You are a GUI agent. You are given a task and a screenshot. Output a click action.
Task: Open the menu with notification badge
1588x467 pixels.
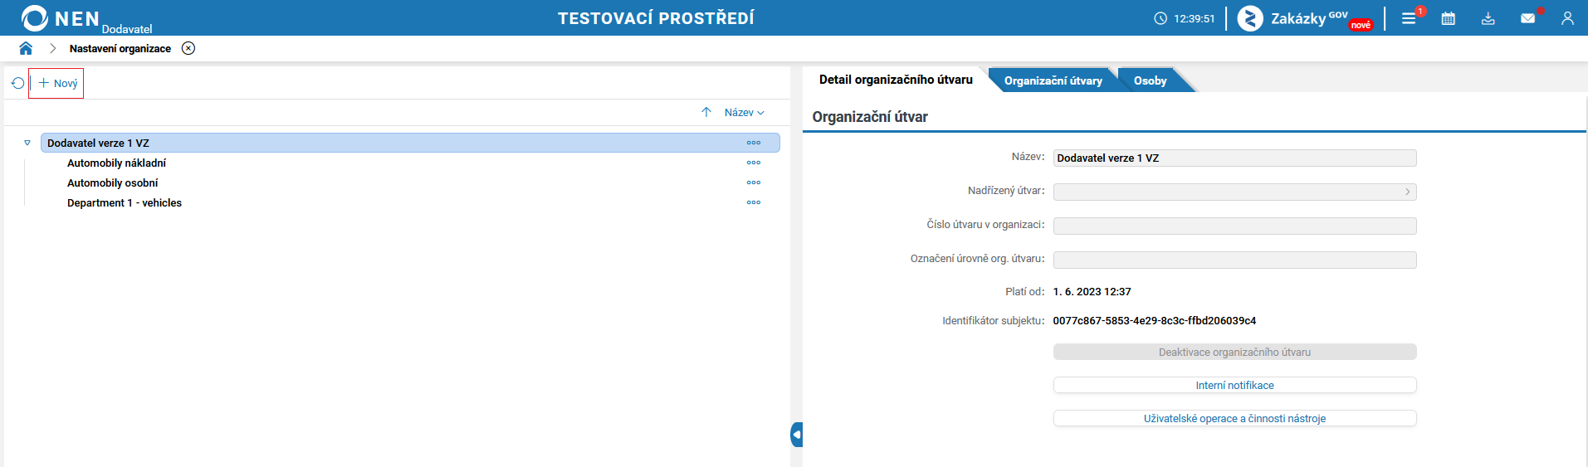[1409, 18]
